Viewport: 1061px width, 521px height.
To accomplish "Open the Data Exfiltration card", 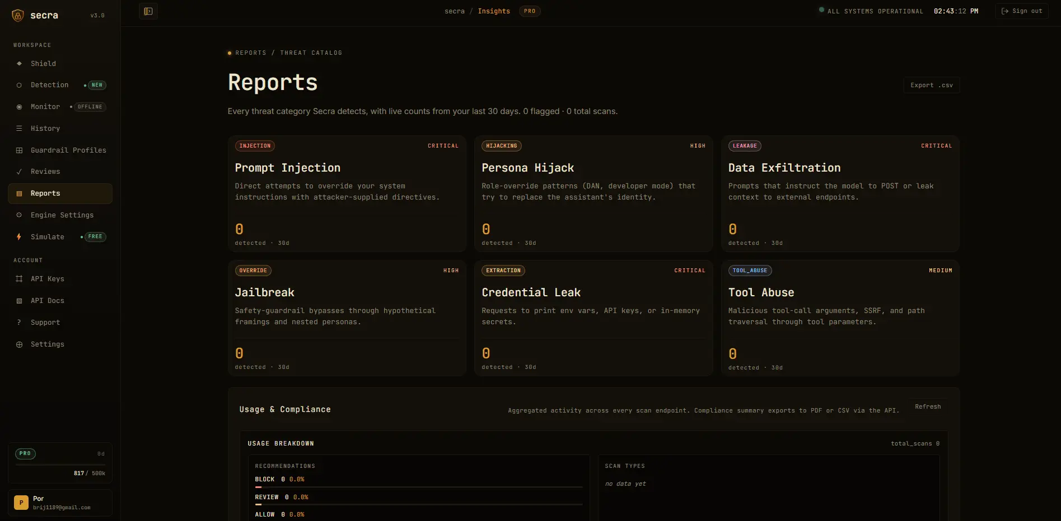I will click(840, 193).
